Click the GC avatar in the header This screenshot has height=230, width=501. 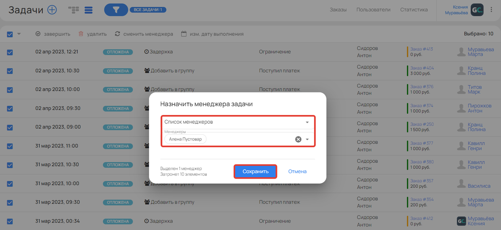(478, 10)
